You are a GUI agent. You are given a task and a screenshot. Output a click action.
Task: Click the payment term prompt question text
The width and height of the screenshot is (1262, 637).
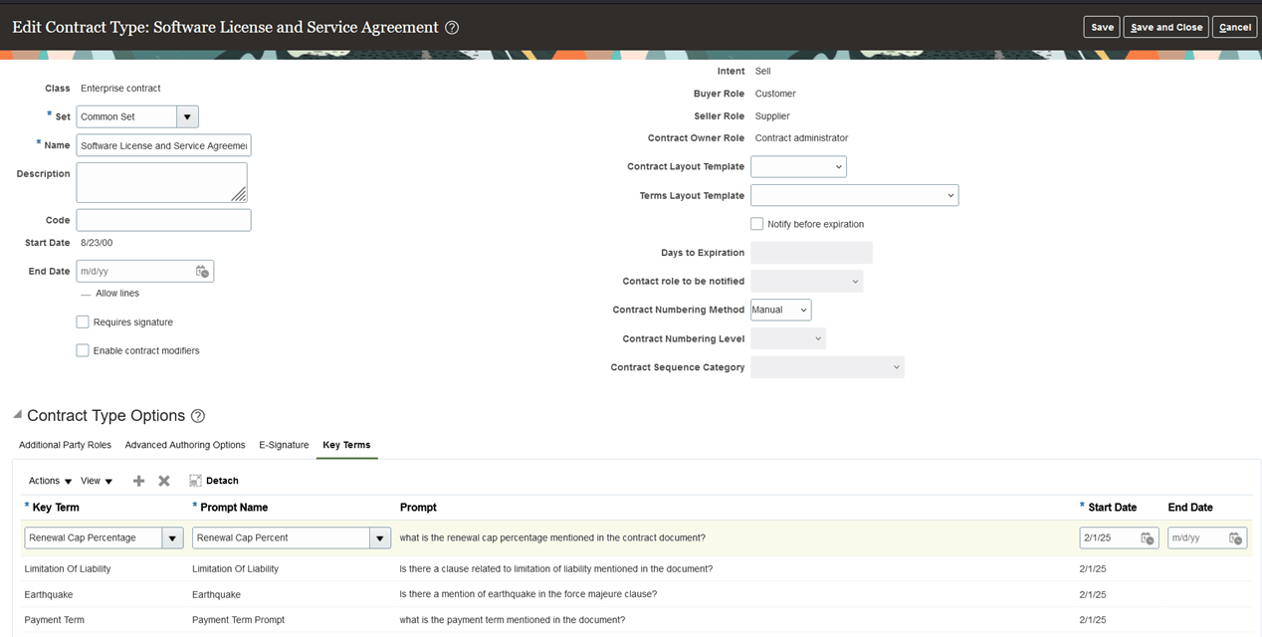tap(513, 620)
